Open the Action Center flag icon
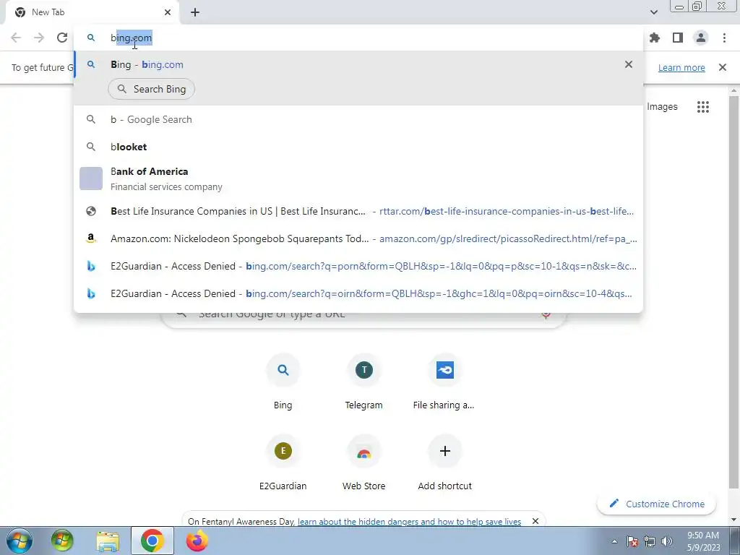The height and width of the screenshot is (555, 740). pyautogui.click(x=632, y=541)
